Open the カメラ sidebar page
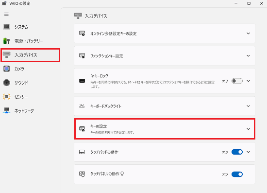 [x=30, y=69]
